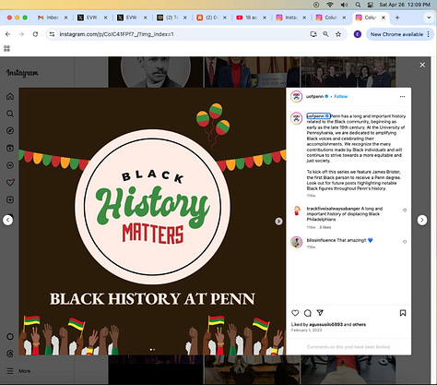The height and width of the screenshot is (385, 437).
Task: Open Chrome profile avatar
Action: (x=358, y=34)
